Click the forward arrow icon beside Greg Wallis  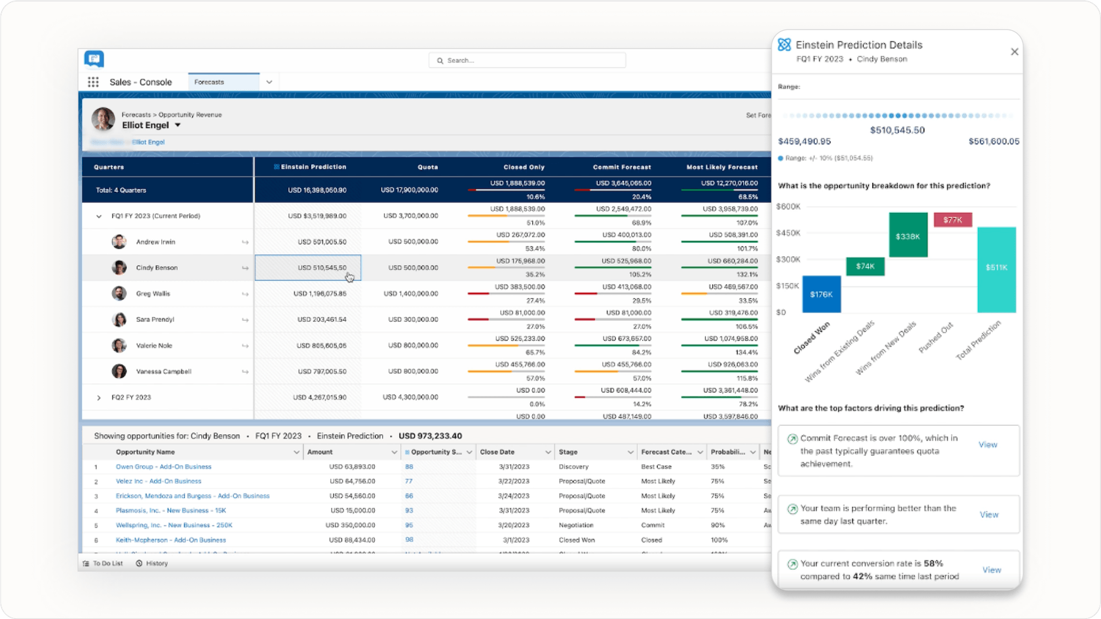point(245,293)
